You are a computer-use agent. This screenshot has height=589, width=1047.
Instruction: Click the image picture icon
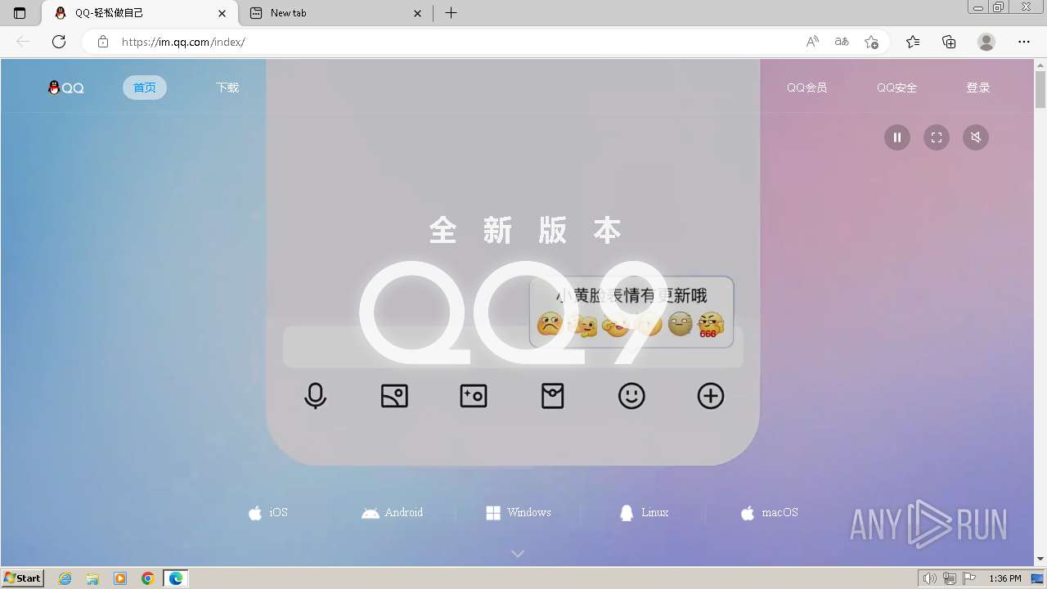point(394,396)
